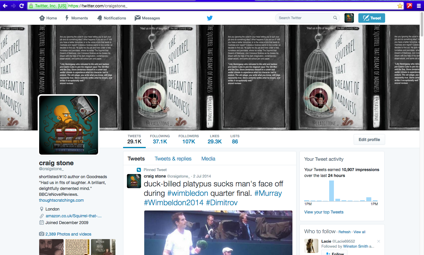View Following 37.1K list

tap(160, 139)
